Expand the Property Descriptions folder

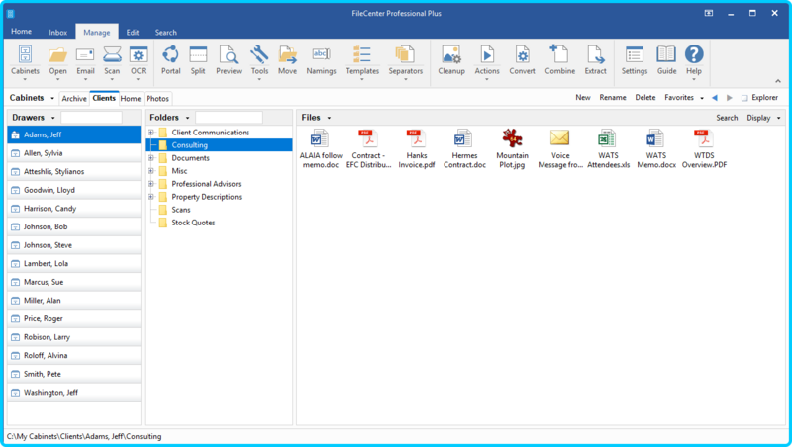point(150,197)
